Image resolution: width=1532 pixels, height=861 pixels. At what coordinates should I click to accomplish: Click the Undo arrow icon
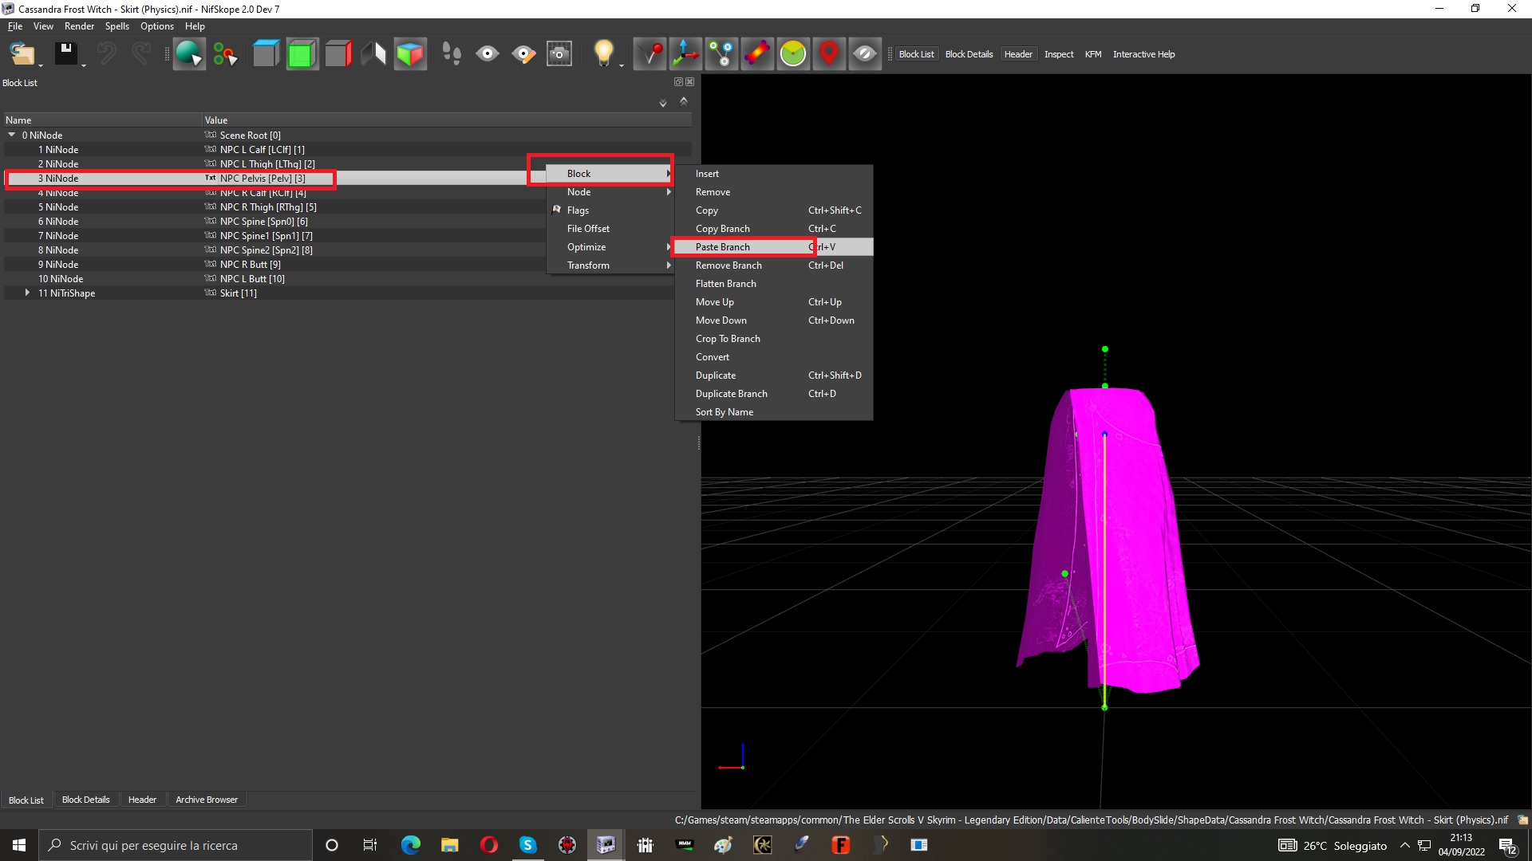[106, 54]
